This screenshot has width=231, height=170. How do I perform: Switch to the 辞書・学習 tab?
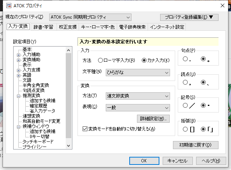pos(43,27)
